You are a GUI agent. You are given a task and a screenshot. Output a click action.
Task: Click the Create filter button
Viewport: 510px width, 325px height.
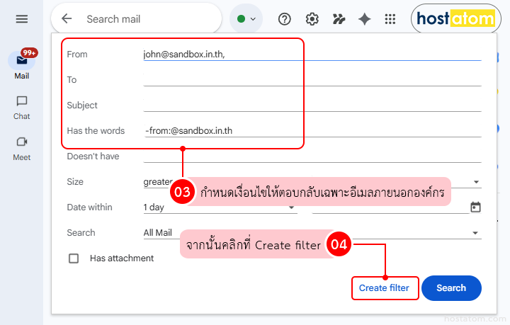coord(385,288)
